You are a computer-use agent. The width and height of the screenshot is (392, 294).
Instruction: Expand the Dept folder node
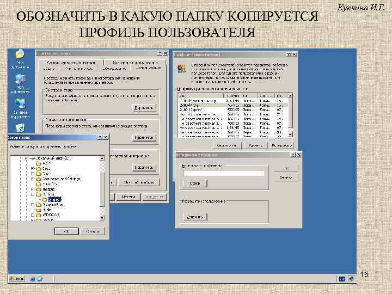point(33,168)
